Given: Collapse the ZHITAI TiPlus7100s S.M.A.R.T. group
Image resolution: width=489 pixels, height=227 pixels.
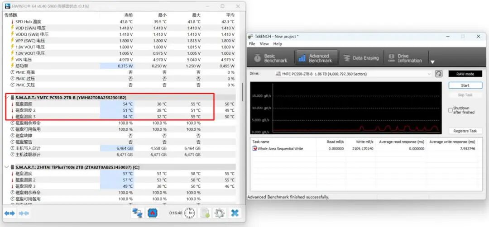Looking at the screenshot, I should pos(6,167).
